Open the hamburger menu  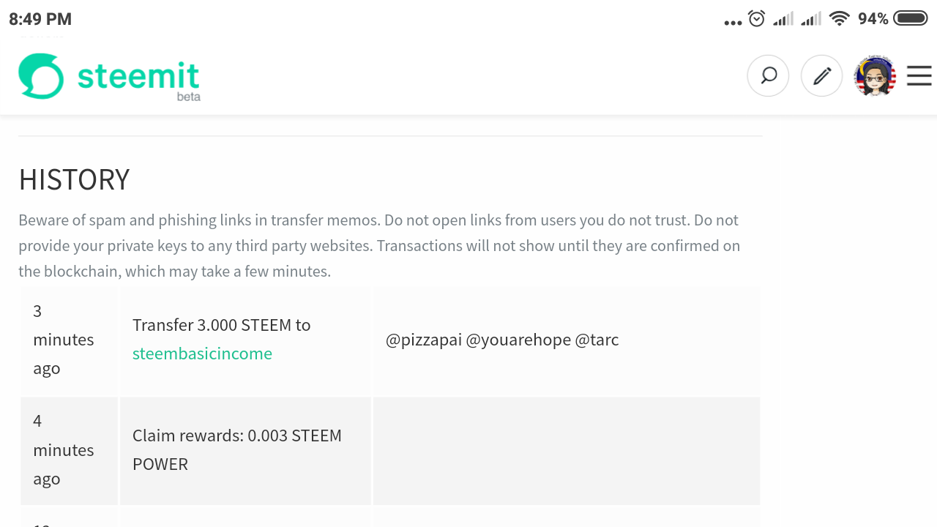pos(919,76)
